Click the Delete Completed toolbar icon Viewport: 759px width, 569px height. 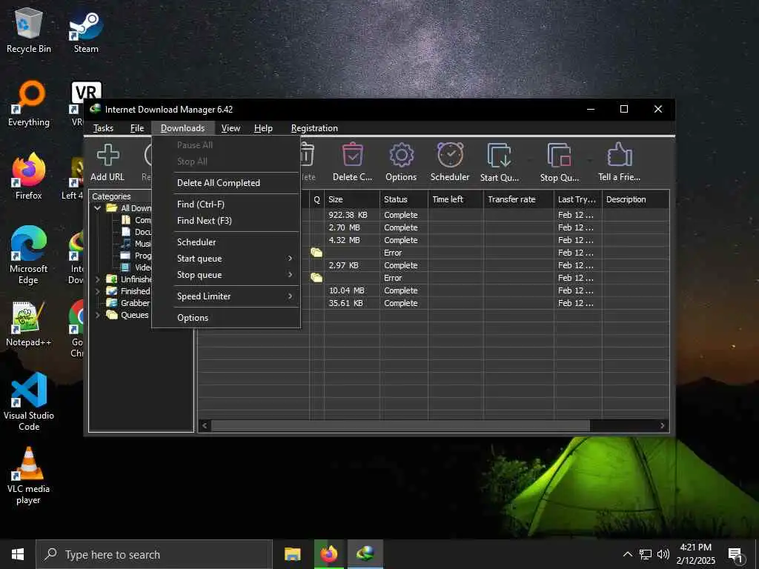point(353,155)
